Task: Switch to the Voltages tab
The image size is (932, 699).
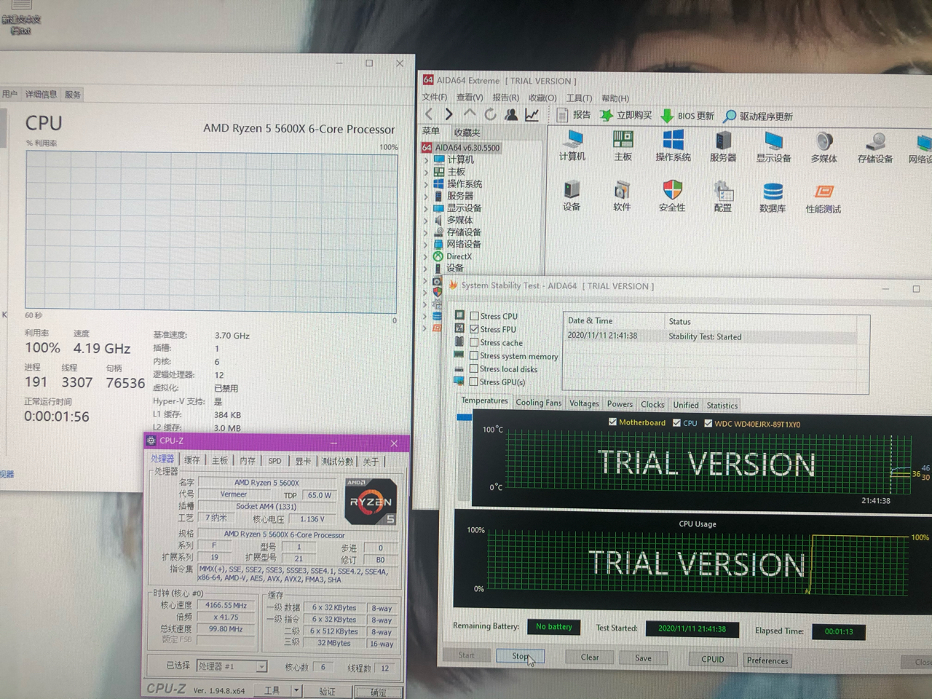Action: (x=584, y=404)
